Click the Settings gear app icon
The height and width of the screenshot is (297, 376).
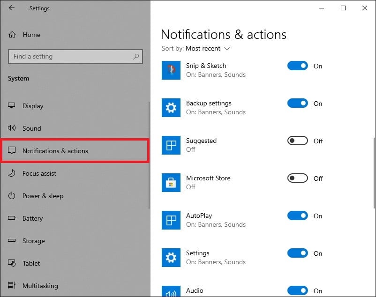171,258
